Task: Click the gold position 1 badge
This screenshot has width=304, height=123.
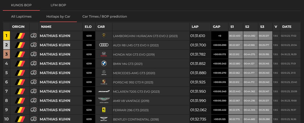Action: (x=6, y=36)
